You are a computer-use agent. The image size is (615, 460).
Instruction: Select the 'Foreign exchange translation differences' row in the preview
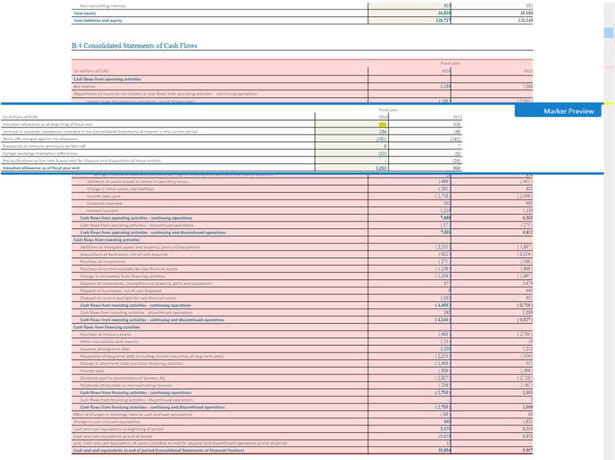click(232, 153)
